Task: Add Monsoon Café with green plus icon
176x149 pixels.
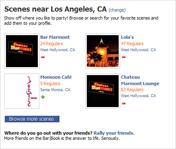Action: (43, 97)
